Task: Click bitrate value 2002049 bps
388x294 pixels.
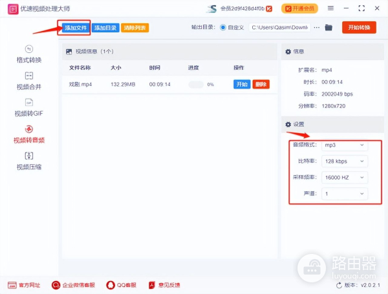Action: click(337, 94)
